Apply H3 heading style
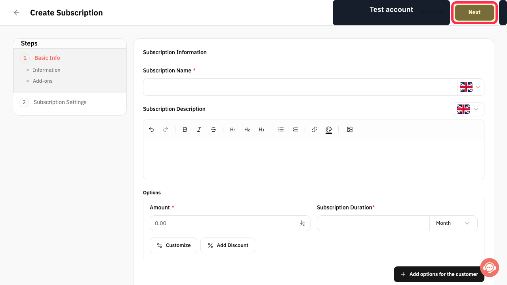This screenshot has width=507, height=285. (x=261, y=129)
